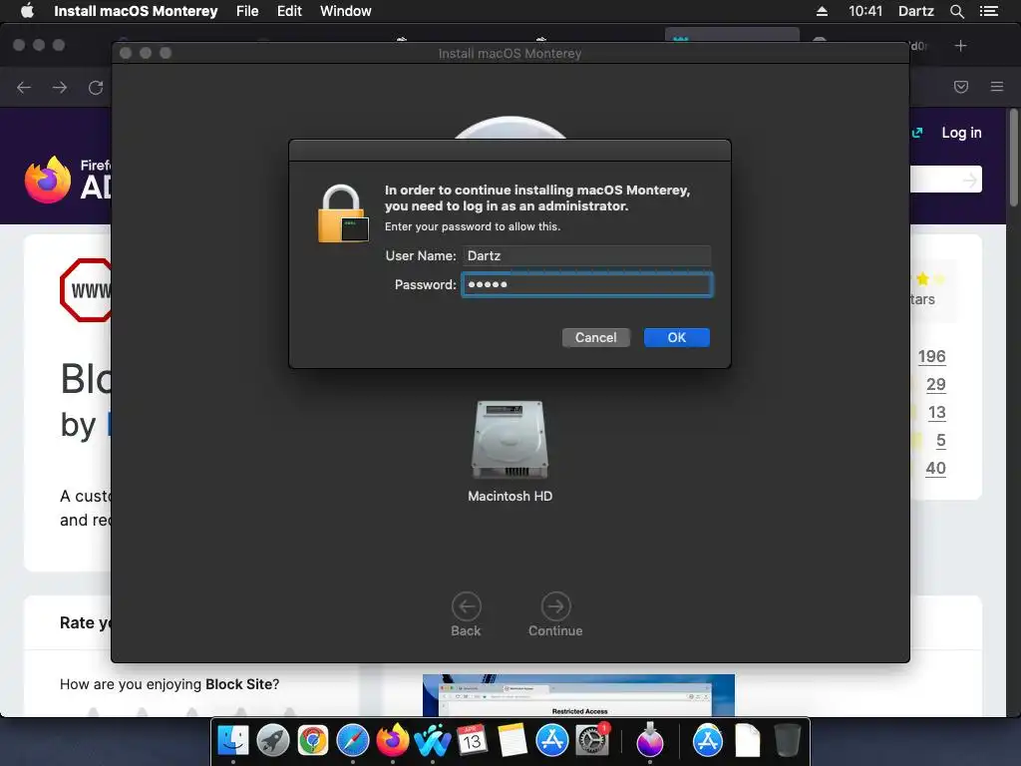Image resolution: width=1021 pixels, height=766 pixels.
Task: Open Spotlight search in menu bar
Action: [956, 11]
